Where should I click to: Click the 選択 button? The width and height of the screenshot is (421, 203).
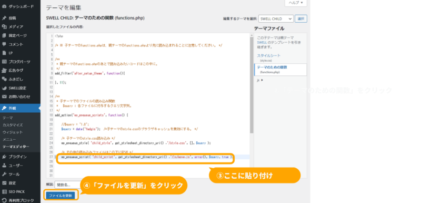click(301, 19)
